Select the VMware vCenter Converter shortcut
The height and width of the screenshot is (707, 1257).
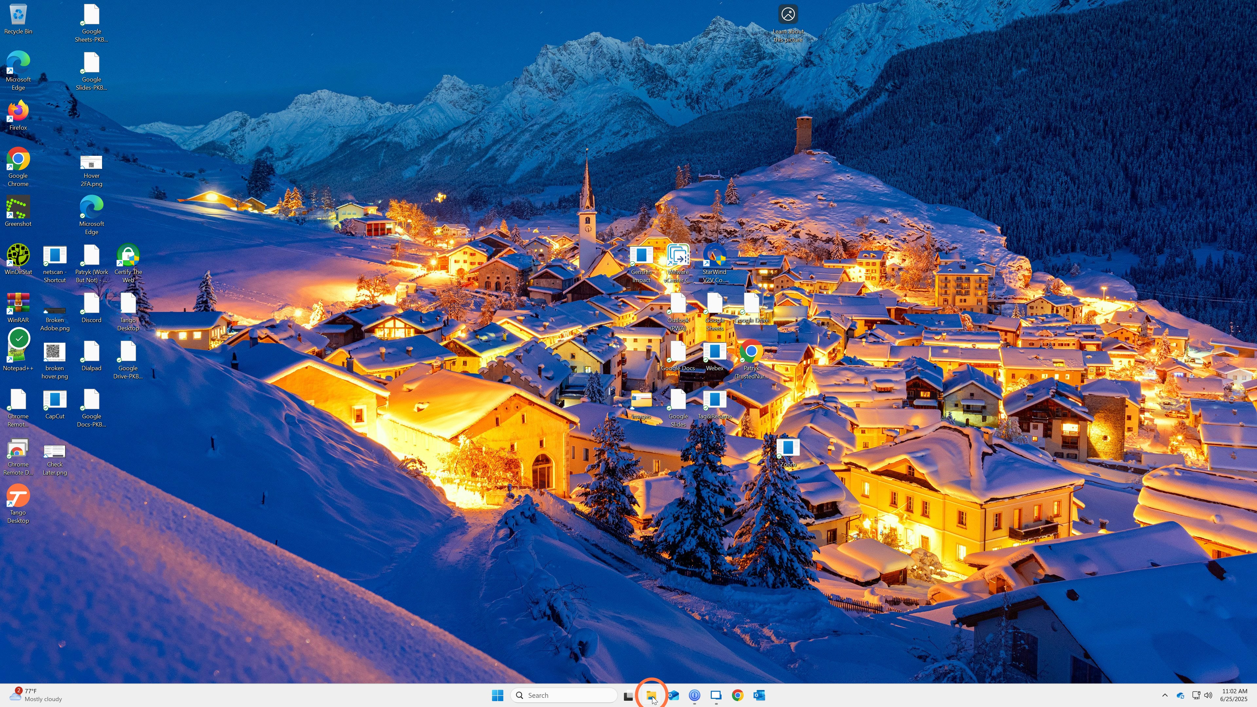tap(678, 263)
